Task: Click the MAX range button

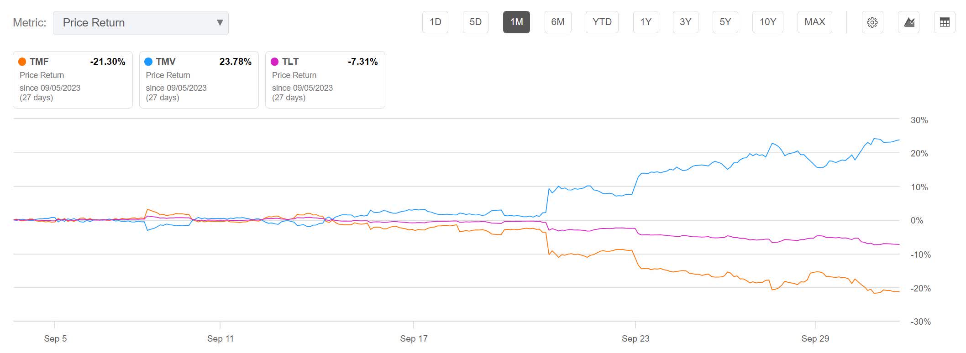Action: click(x=814, y=22)
